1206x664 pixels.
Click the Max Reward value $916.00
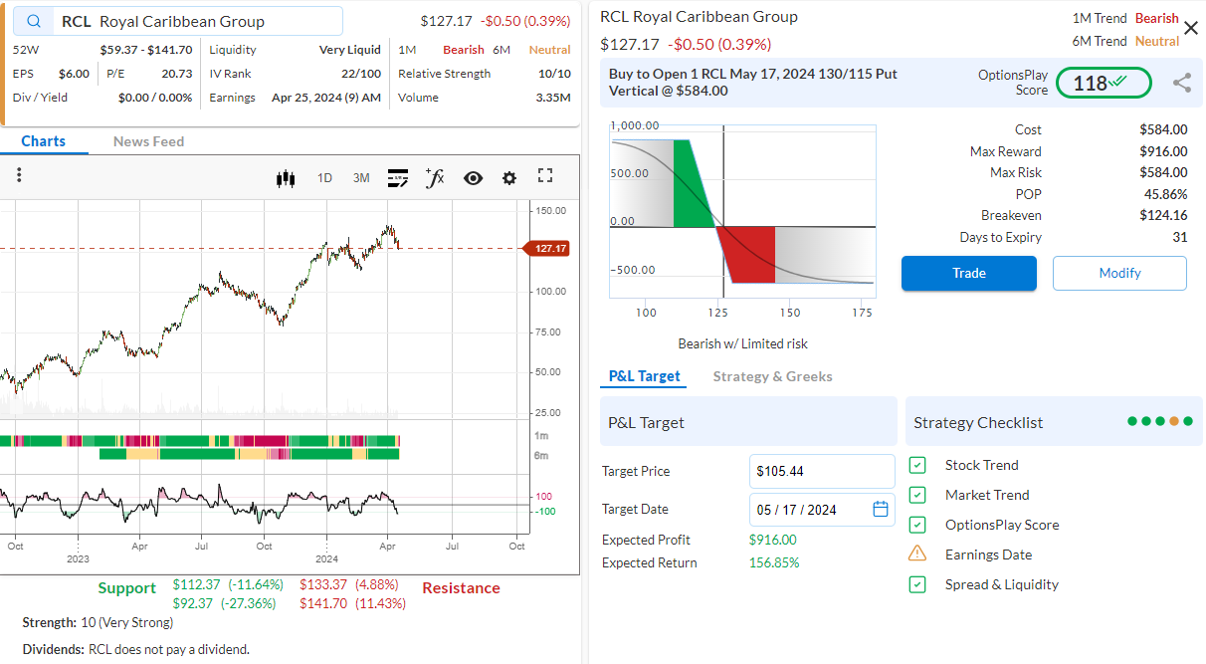point(1163,151)
